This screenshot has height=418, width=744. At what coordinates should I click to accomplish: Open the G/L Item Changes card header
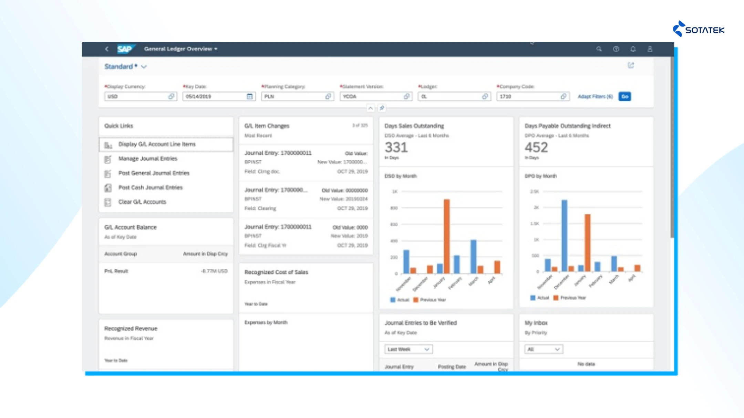pos(306,130)
